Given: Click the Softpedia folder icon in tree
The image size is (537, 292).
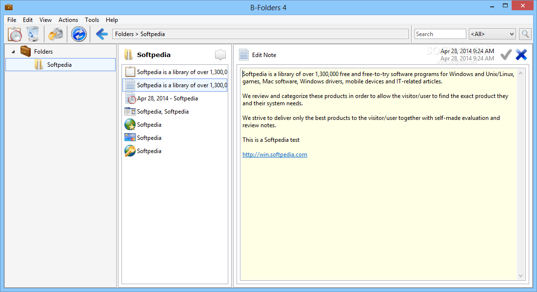Looking at the screenshot, I should pos(39,64).
